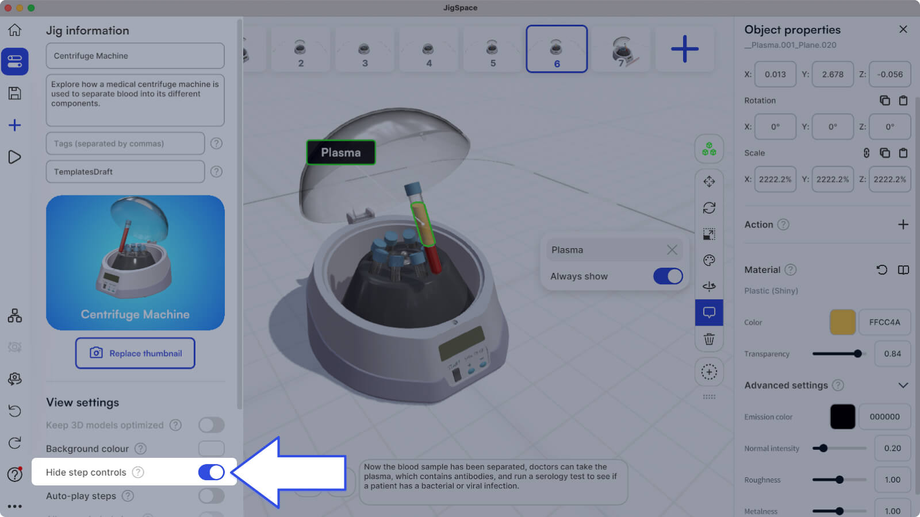Enable the Auto-play steps toggle
The width and height of the screenshot is (920, 517).
[211, 496]
